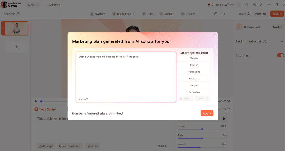Screen dimensions: 286x151
Task: Toggle the Subtitles switch
Action: (x=280, y=55)
